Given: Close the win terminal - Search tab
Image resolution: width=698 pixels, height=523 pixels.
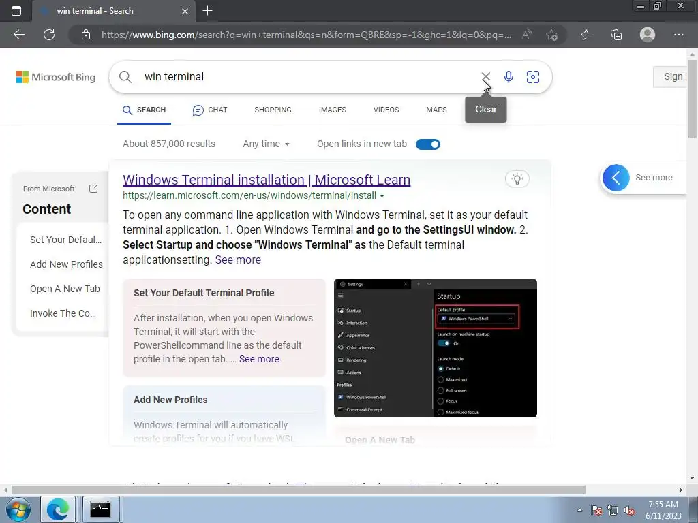Looking at the screenshot, I should click(x=185, y=11).
